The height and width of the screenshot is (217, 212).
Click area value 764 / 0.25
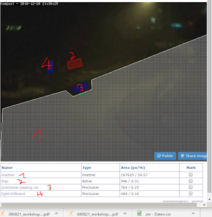[x=130, y=188]
